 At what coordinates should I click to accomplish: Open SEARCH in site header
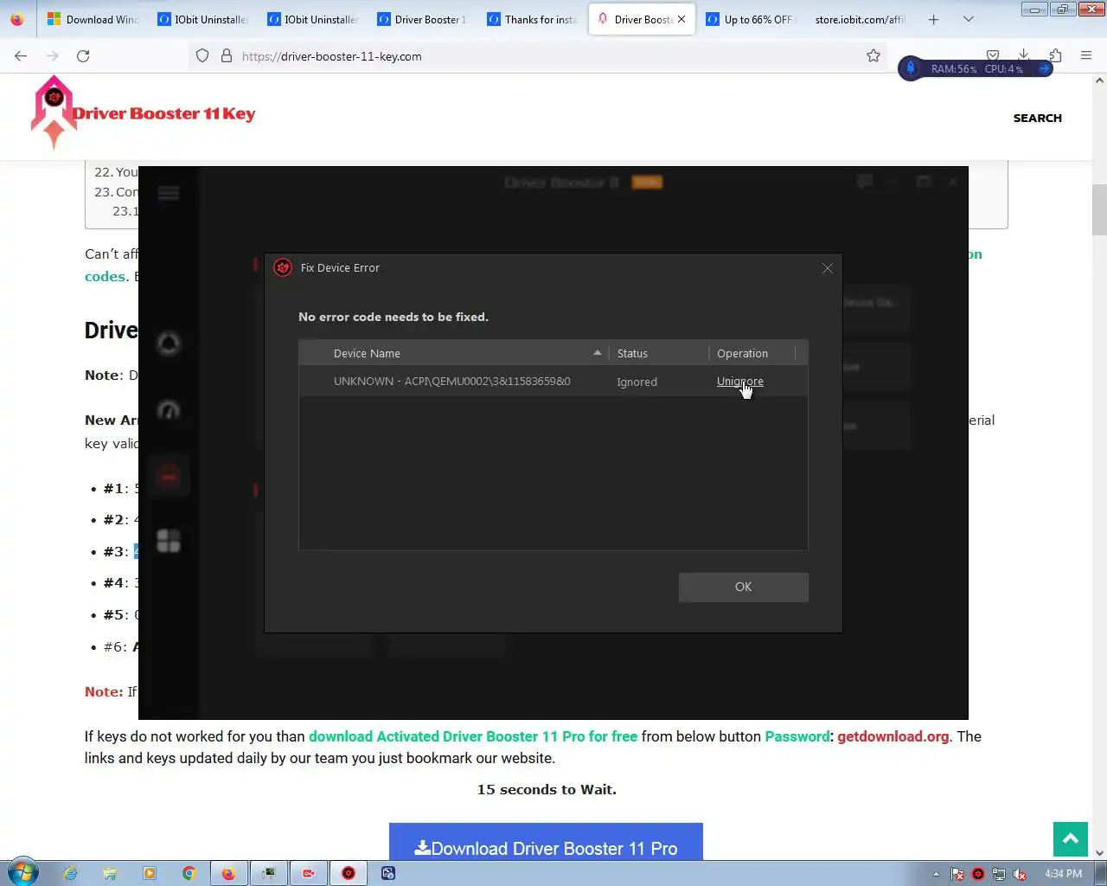pos(1038,118)
